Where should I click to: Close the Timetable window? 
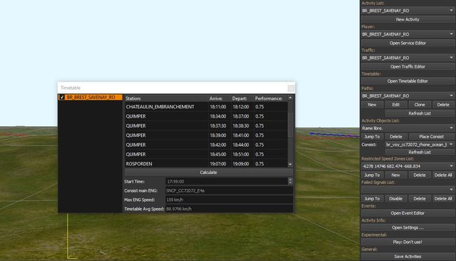pos(291,88)
